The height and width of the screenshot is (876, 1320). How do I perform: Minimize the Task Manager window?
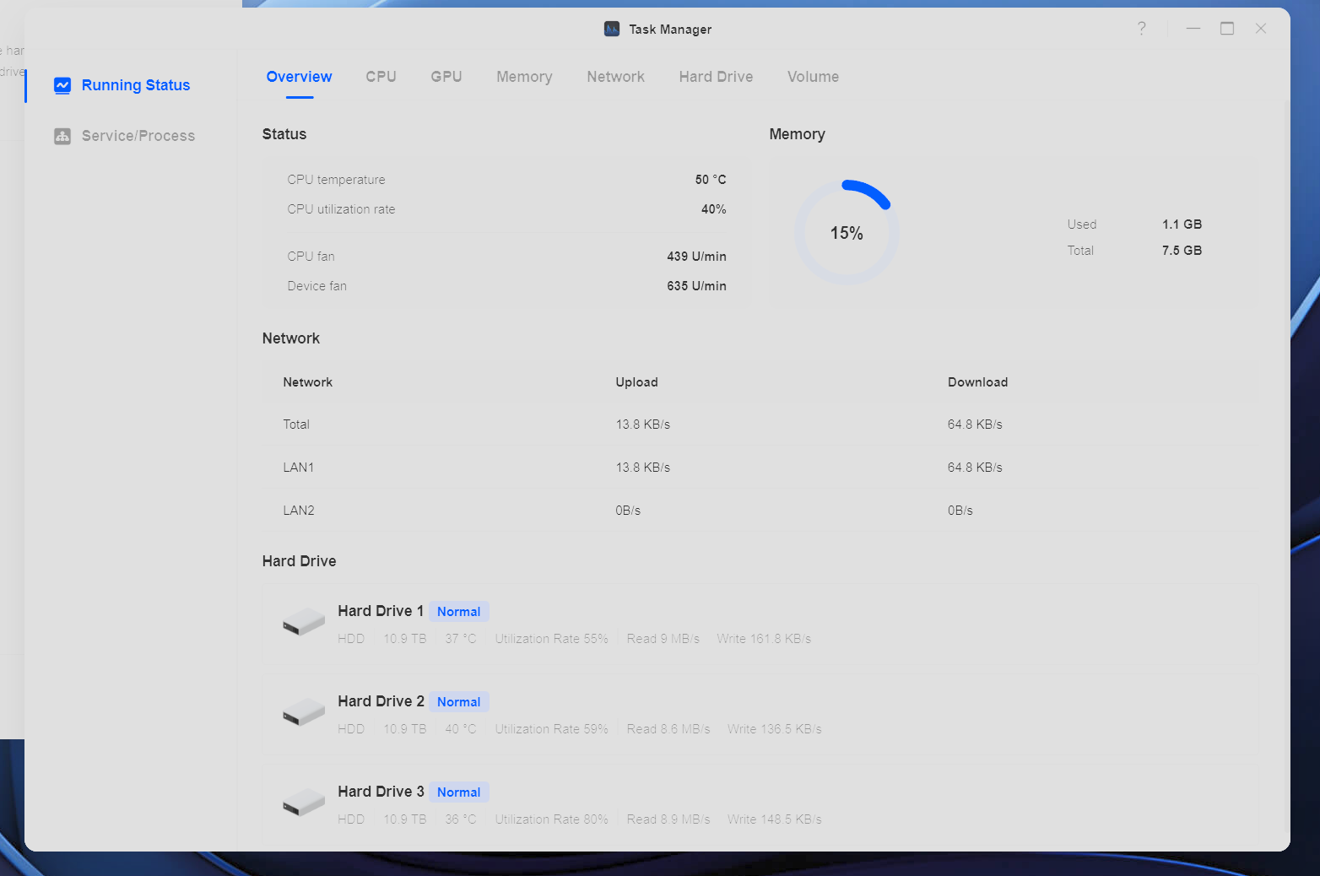pos(1193,29)
